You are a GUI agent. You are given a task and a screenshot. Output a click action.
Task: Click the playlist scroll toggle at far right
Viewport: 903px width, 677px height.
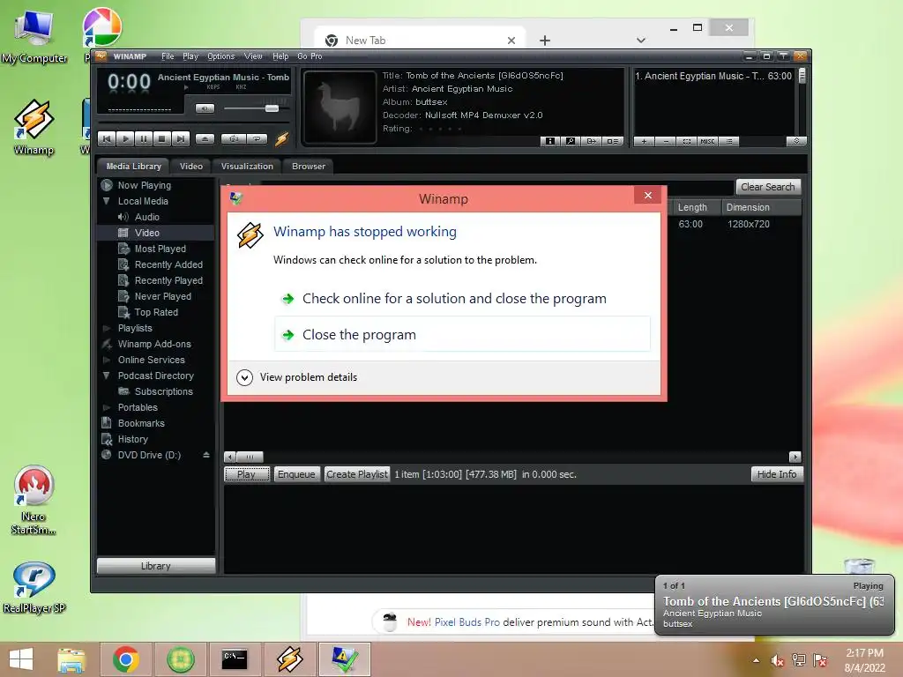796,141
